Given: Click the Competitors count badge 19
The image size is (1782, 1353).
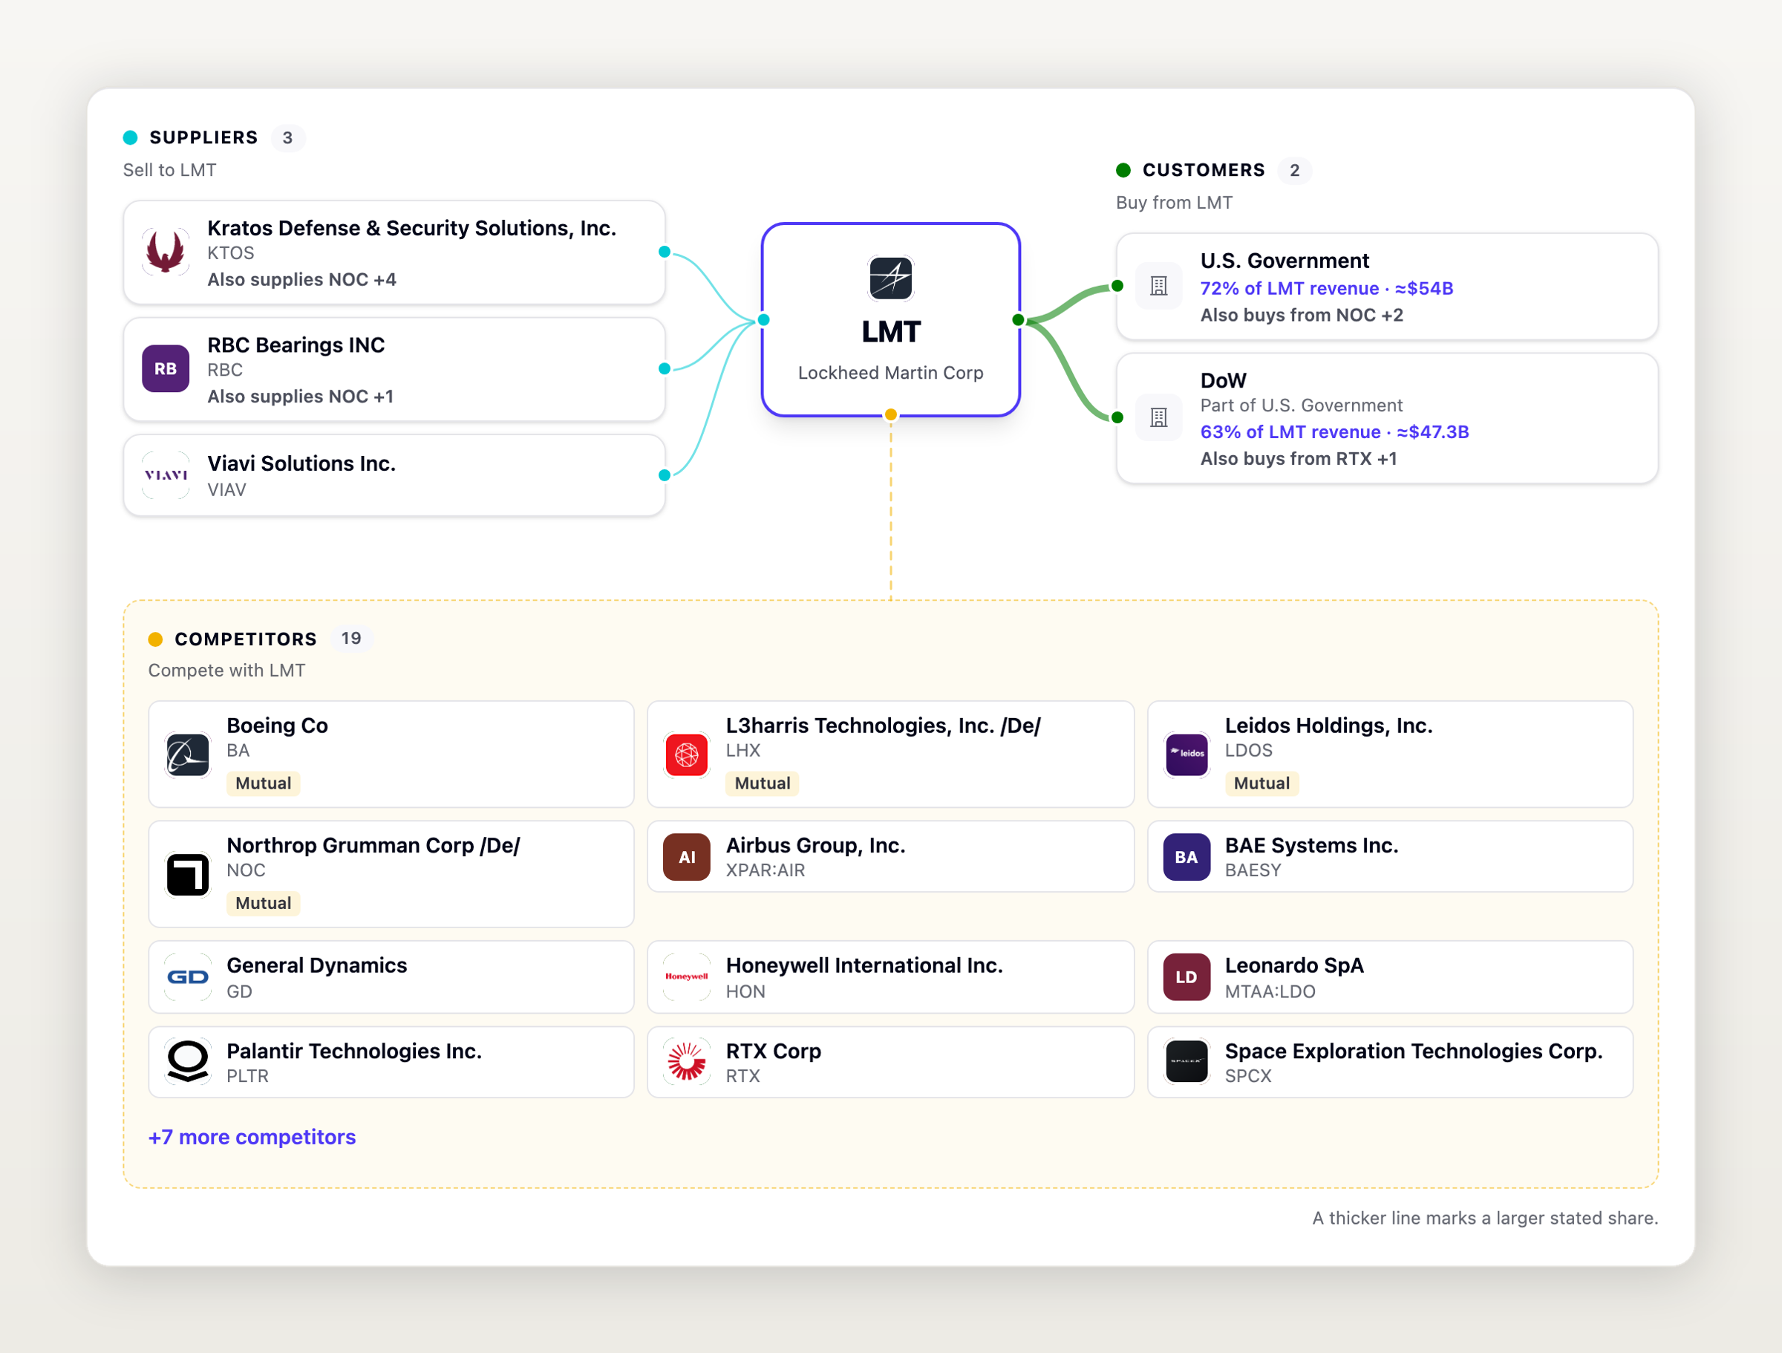Looking at the screenshot, I should (x=351, y=638).
